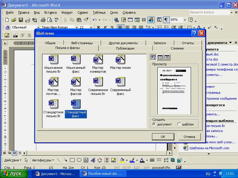
Task: Switch to the Слияние tab
Action: (177, 48)
